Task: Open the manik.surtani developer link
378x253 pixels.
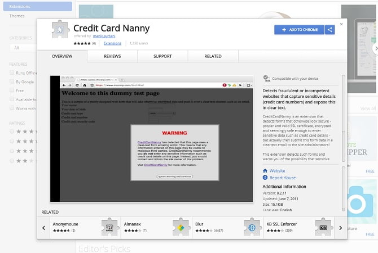Action: (x=104, y=36)
